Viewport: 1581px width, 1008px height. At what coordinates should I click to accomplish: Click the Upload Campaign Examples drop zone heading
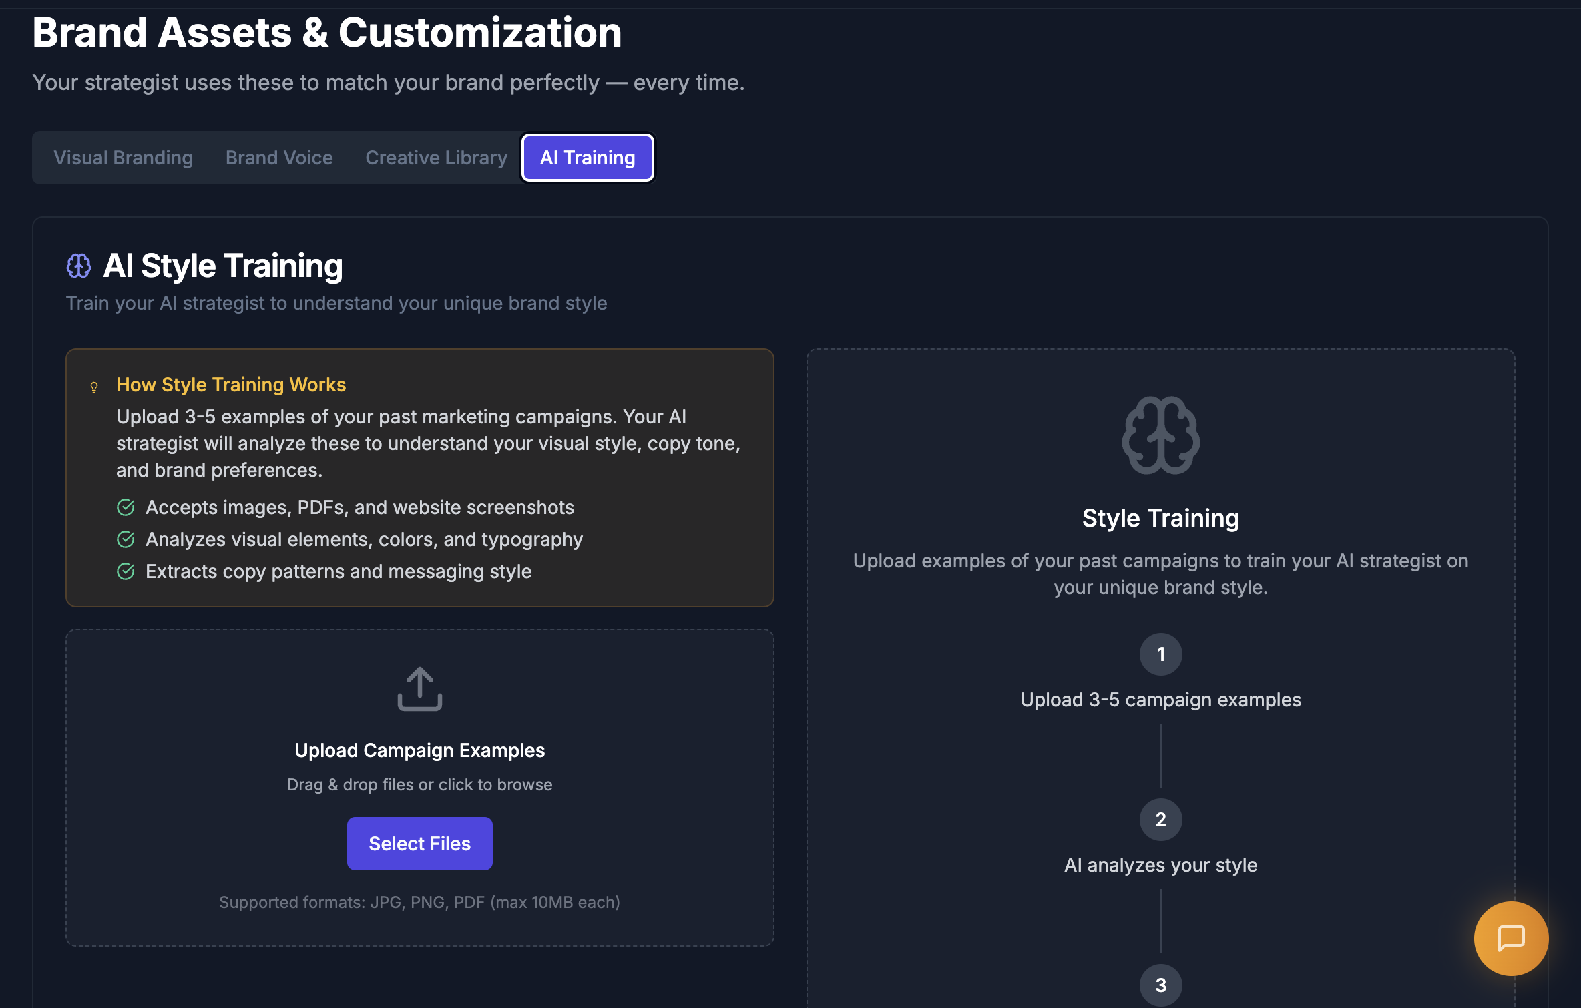point(419,750)
